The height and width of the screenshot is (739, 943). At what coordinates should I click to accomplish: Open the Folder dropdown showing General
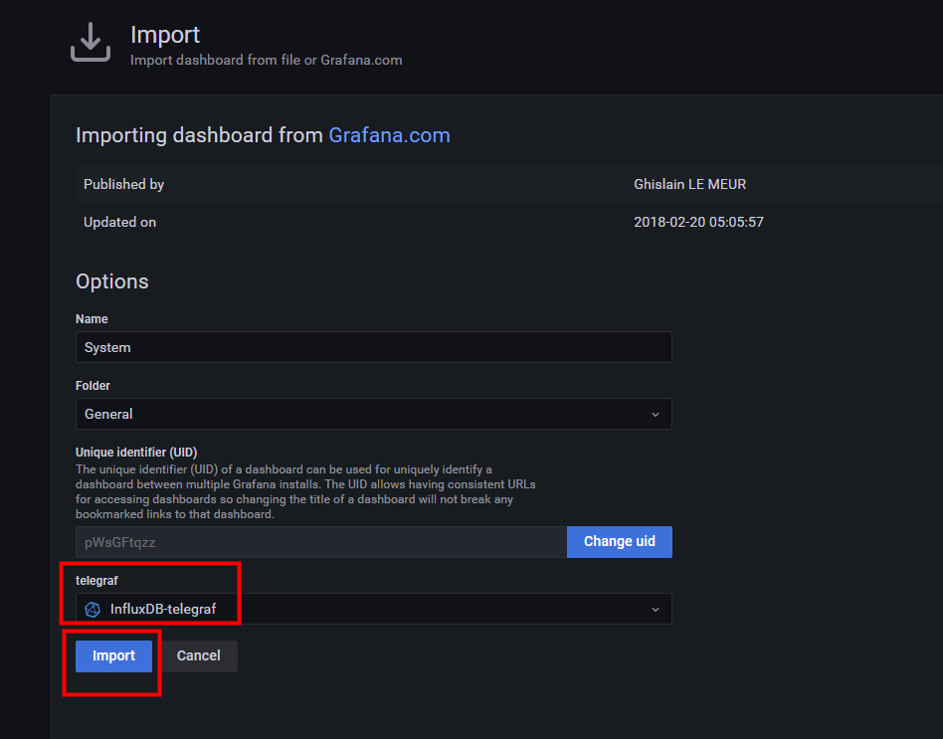point(373,414)
